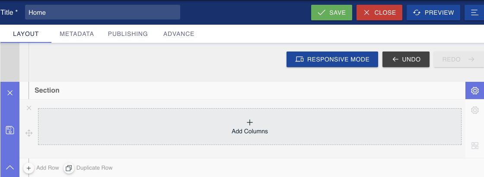Image resolution: width=484 pixels, height=177 pixels.
Task: Remove the row with small X icon
Action: [x=29, y=108]
